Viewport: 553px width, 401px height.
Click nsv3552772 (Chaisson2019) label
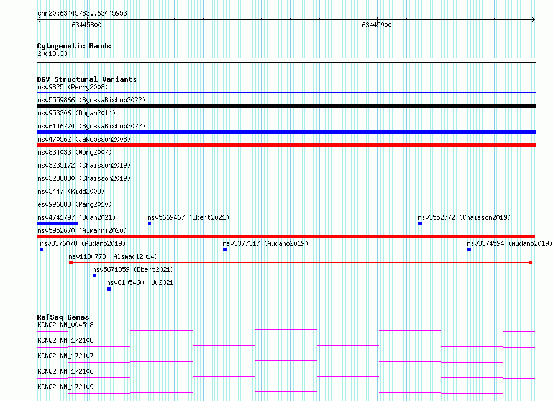[x=464, y=217]
